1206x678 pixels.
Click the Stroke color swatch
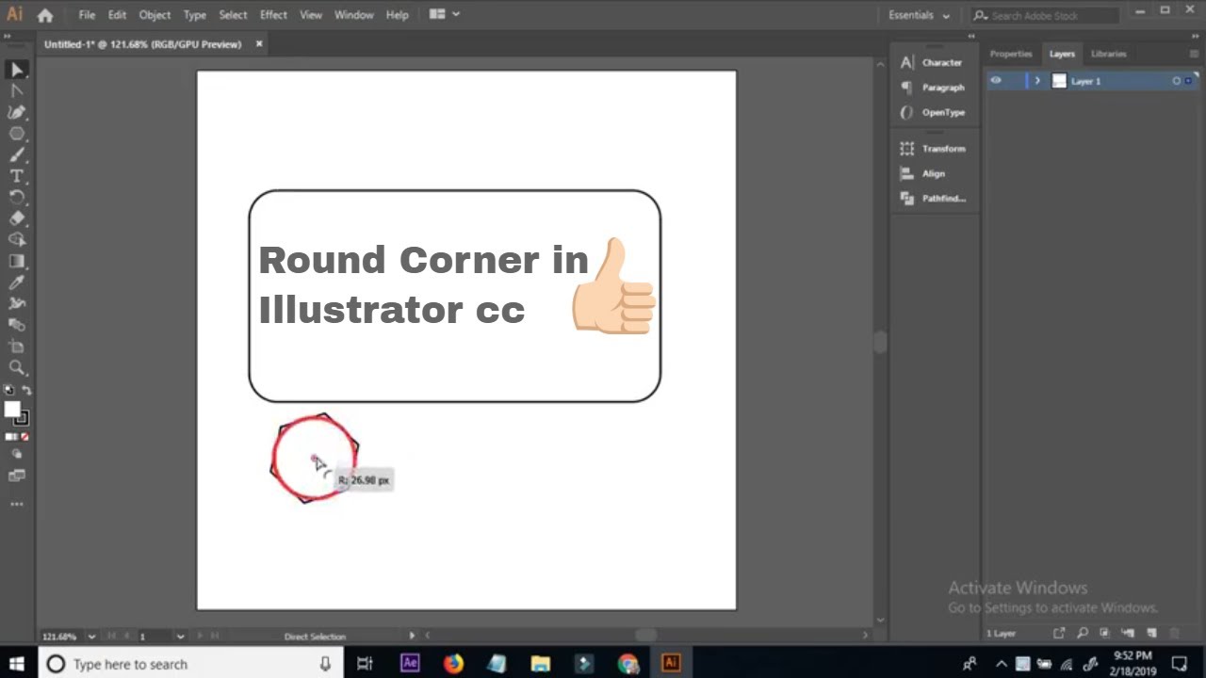(23, 419)
